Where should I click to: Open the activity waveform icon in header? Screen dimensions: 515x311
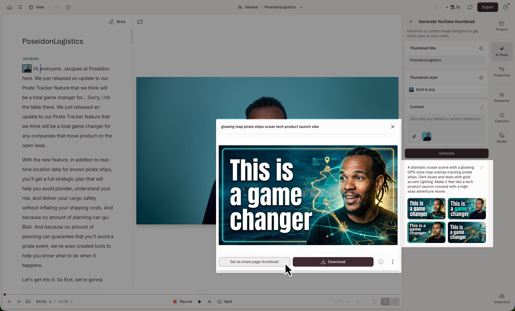tap(436, 7)
